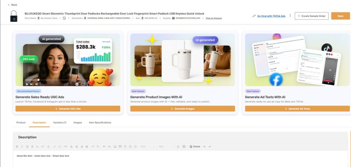Set text direction left to right
Viewport: 351px width, 167px height.
tap(93, 147)
